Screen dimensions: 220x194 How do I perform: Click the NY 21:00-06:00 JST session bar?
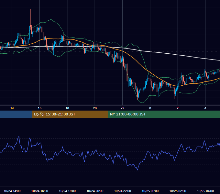(x=164, y=114)
